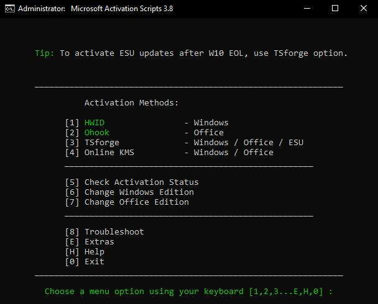Click the green 'Choose a menu option' prompt
The width and height of the screenshot is (378, 304).
[188, 292]
